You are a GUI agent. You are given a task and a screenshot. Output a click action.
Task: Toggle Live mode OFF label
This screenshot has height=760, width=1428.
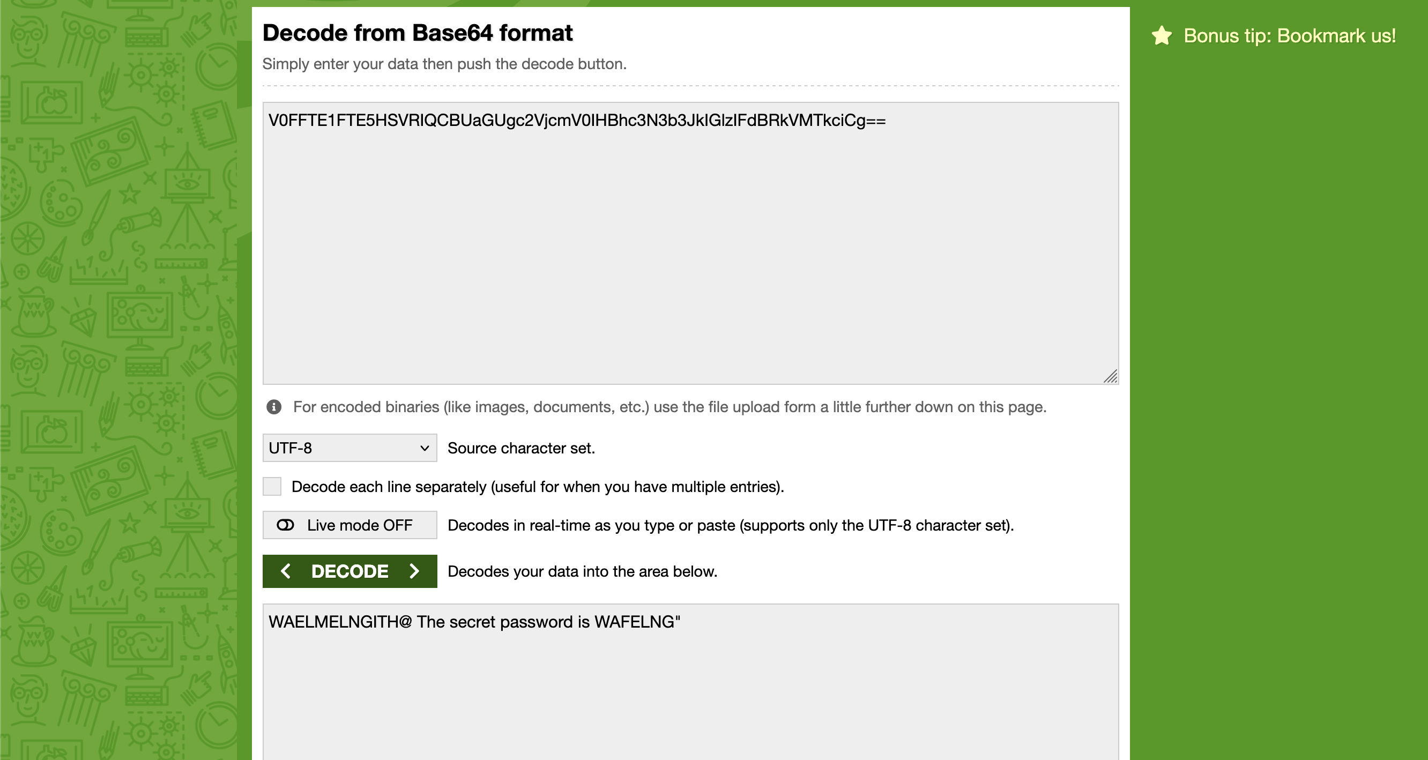[x=359, y=525]
